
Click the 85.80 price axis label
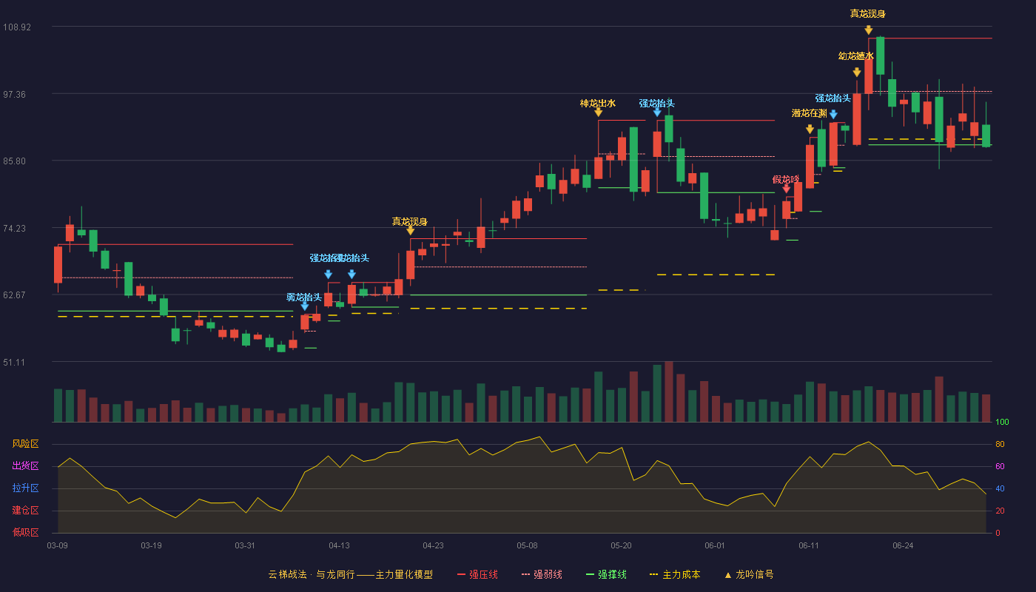tap(16, 161)
